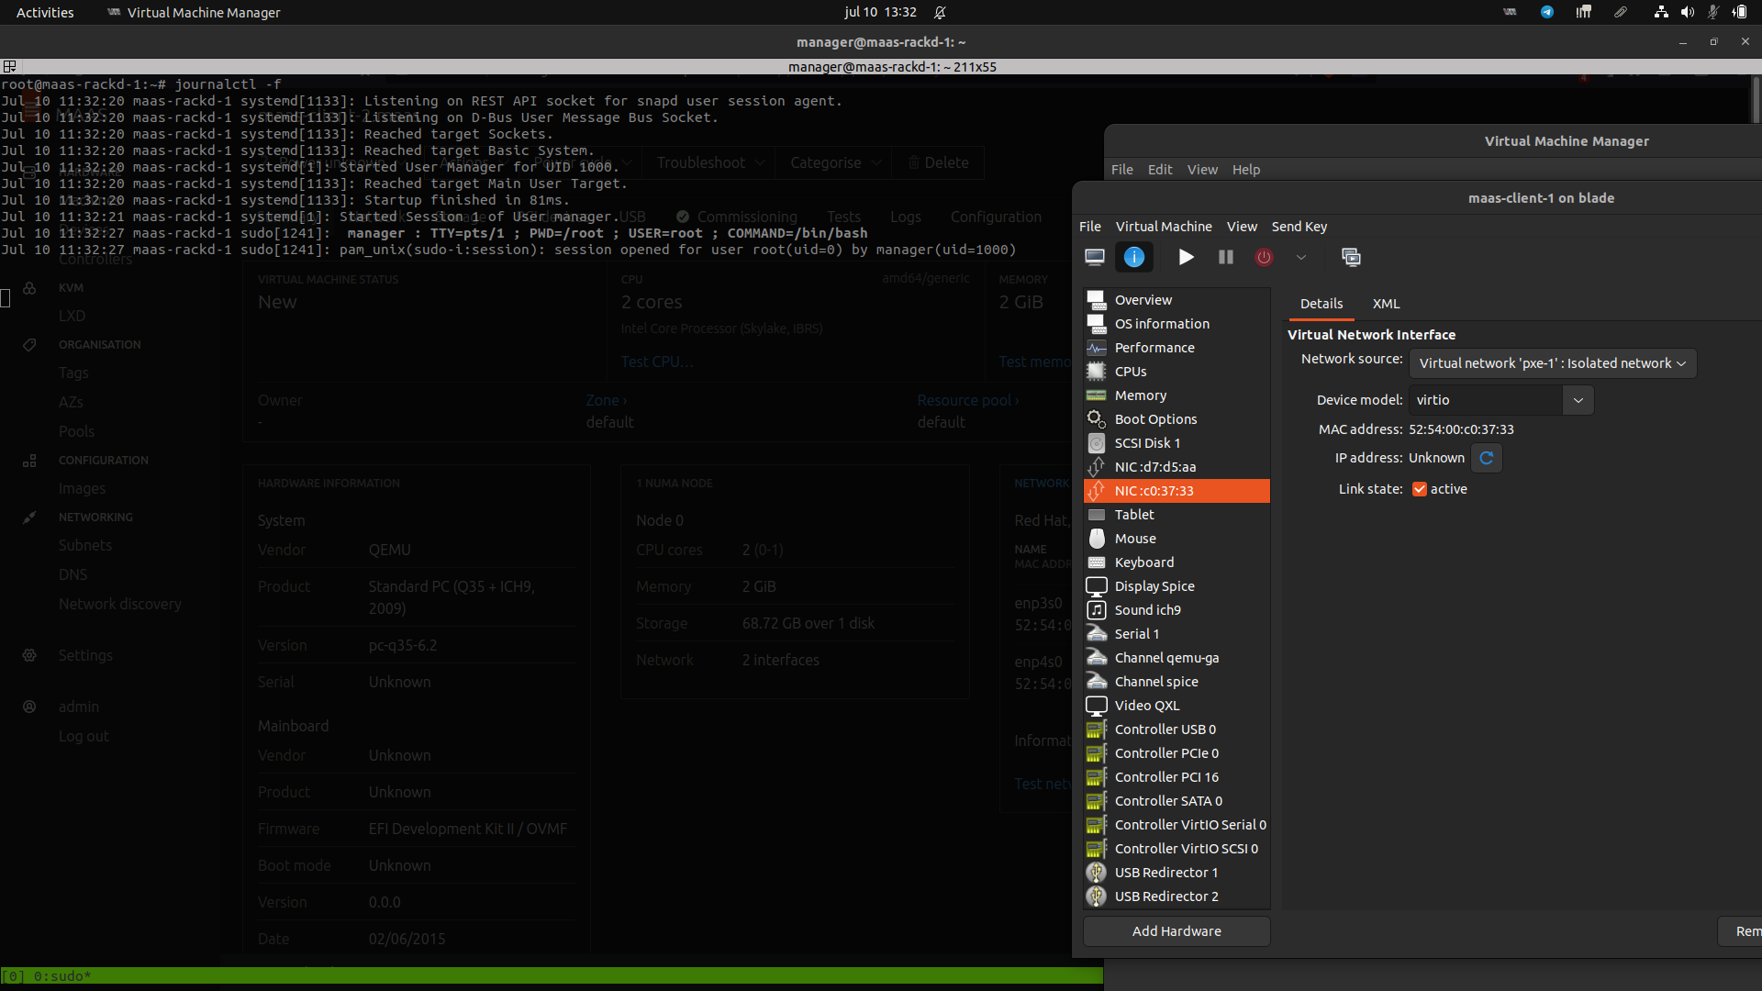
Task: Open the Virtual Machine menu
Action: click(1163, 227)
